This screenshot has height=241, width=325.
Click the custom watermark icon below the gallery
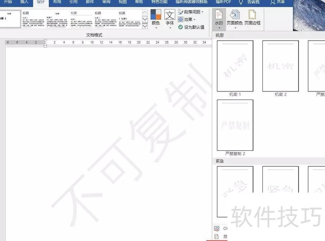click(216, 237)
